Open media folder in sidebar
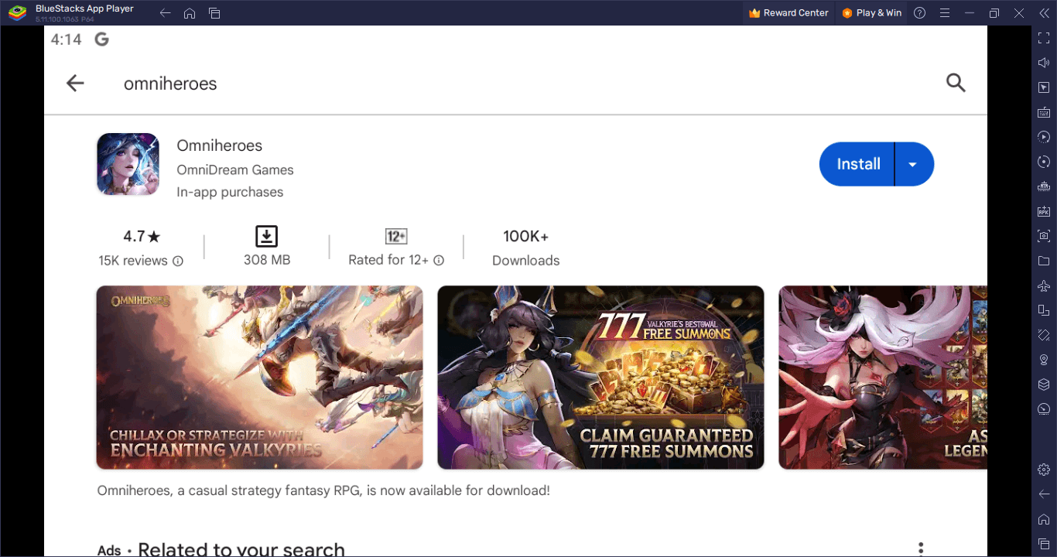 tap(1043, 261)
